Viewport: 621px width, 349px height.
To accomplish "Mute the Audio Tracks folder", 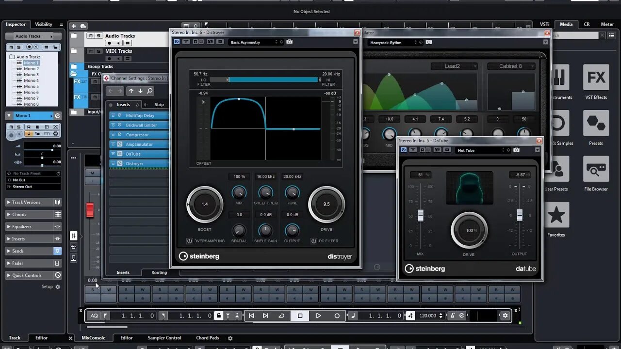I will [x=91, y=36].
